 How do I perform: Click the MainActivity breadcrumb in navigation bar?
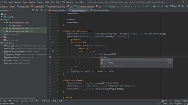pos(23,6)
